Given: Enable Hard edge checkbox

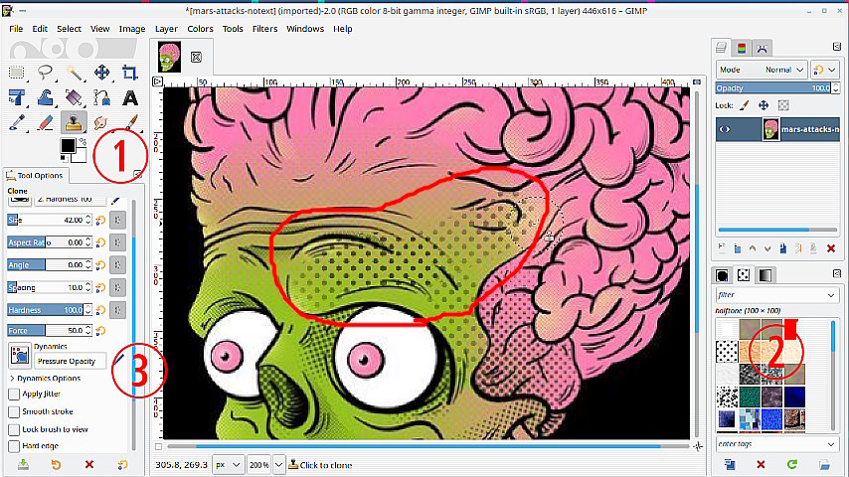Looking at the screenshot, I should click(x=14, y=446).
